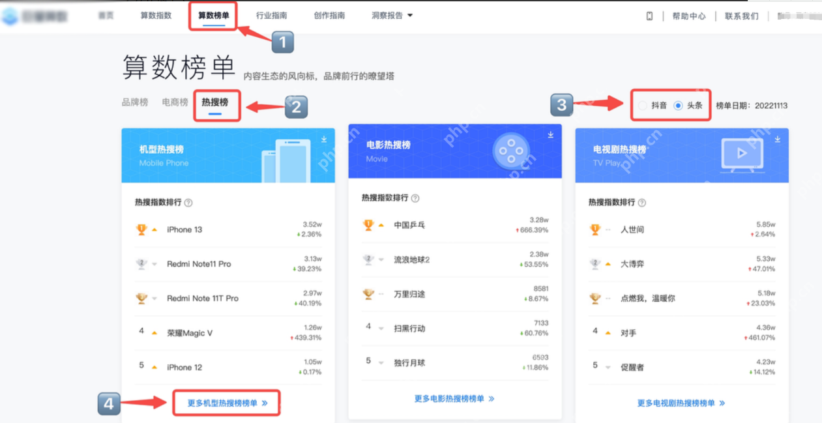Screen dimensions: 822x423
Task: Click the up-trend arrow beside iPhone 12
Action: click(x=154, y=367)
